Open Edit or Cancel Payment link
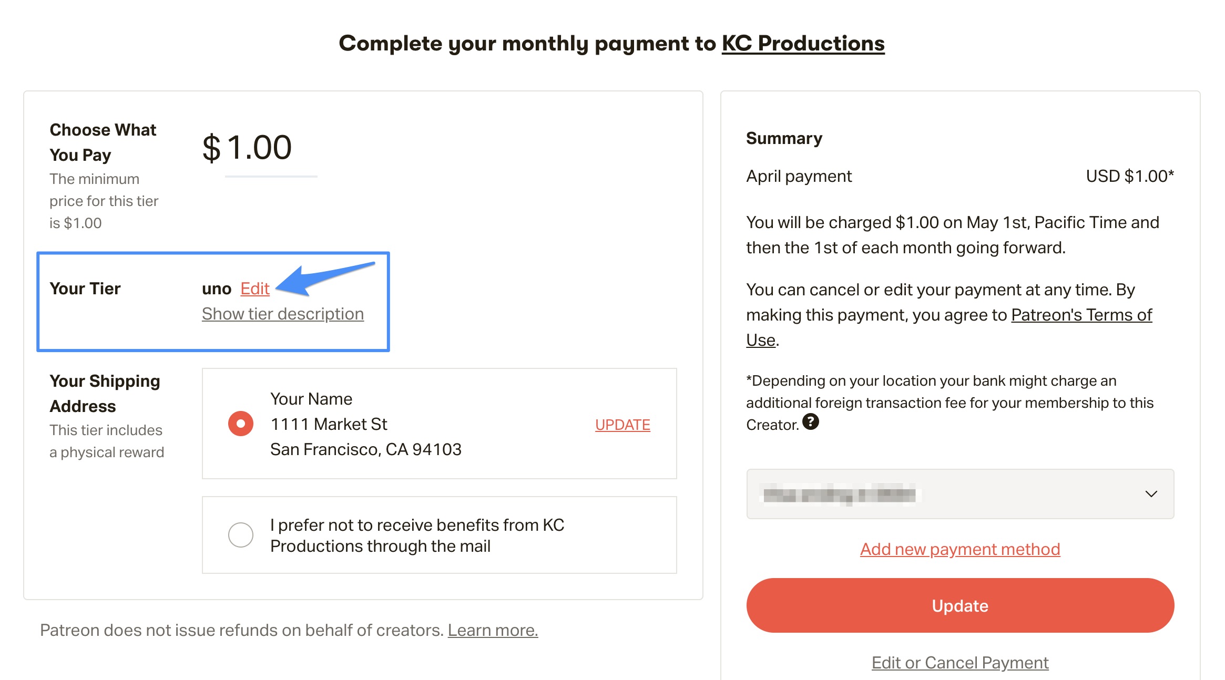 tap(960, 663)
